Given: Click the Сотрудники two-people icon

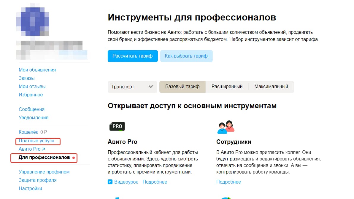Looking at the screenshot, I should point(226,127).
